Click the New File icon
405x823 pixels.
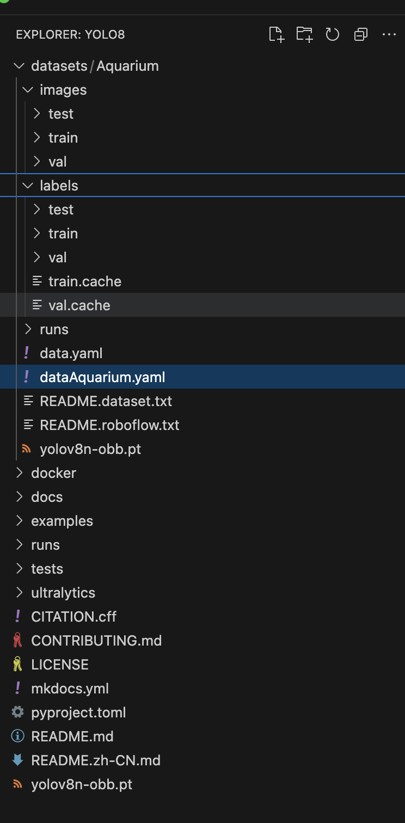point(277,35)
